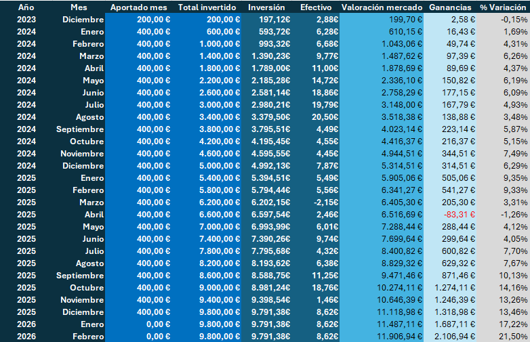The width and height of the screenshot is (530, 342).
Task: Click the 'Aportado mes' header cell
Action: [138, 7]
